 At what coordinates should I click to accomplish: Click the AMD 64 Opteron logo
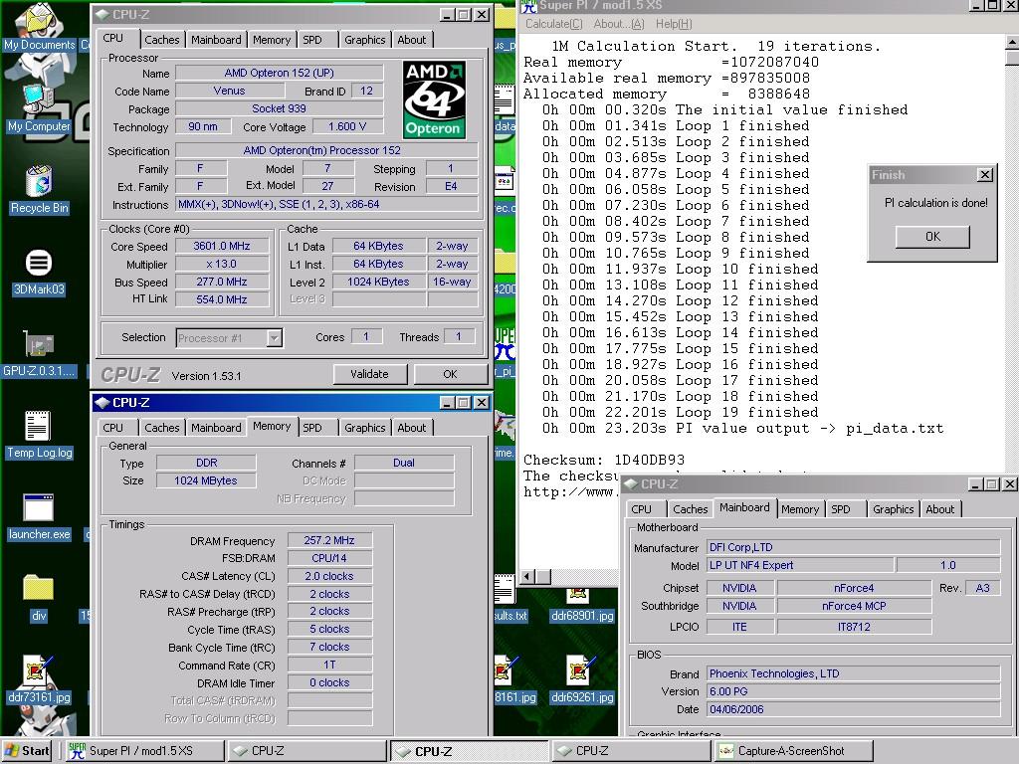pyautogui.click(x=434, y=99)
